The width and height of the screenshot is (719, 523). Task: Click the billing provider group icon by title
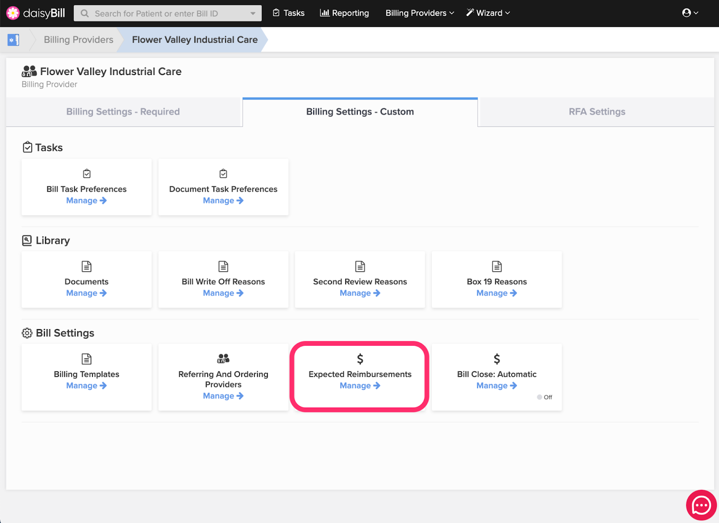point(29,71)
